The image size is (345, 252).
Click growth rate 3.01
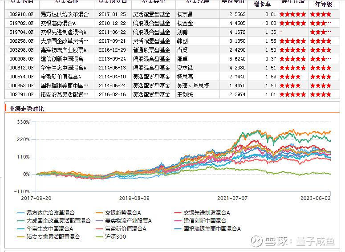click(x=271, y=15)
